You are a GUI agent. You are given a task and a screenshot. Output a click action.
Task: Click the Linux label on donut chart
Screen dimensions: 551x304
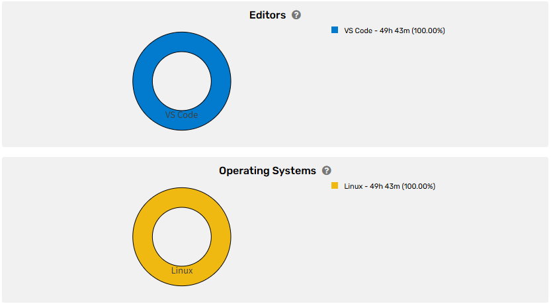[182, 271]
